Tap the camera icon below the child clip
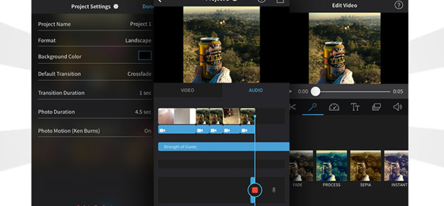The width and height of the screenshot is (444, 206). [227, 130]
